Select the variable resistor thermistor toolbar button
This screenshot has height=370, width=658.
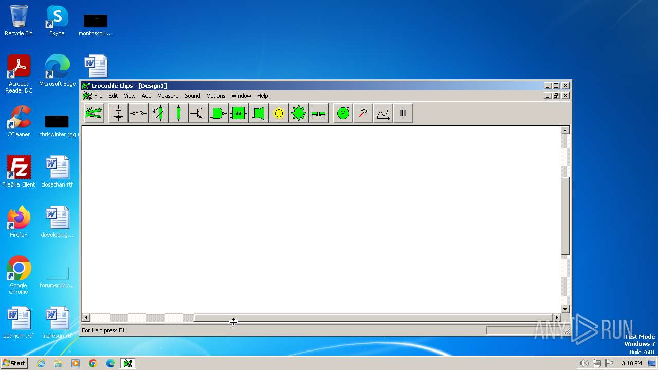(x=158, y=113)
